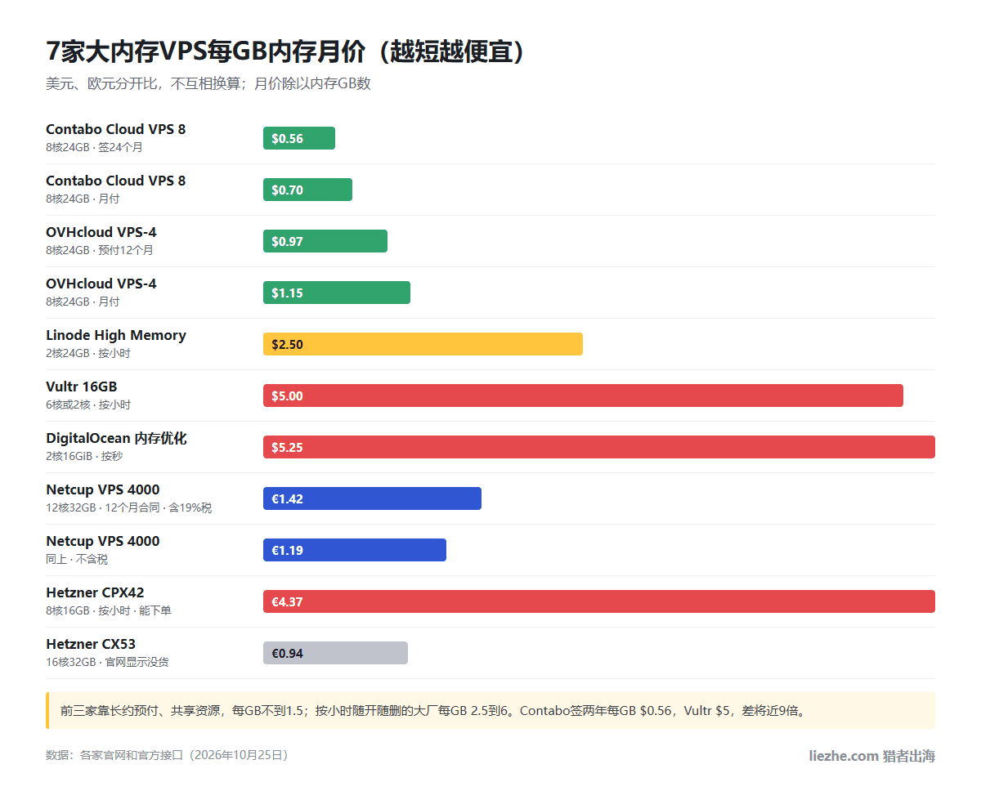This screenshot has width=981, height=800.
Task: Click the green $0.56 bar
Action: tap(299, 138)
